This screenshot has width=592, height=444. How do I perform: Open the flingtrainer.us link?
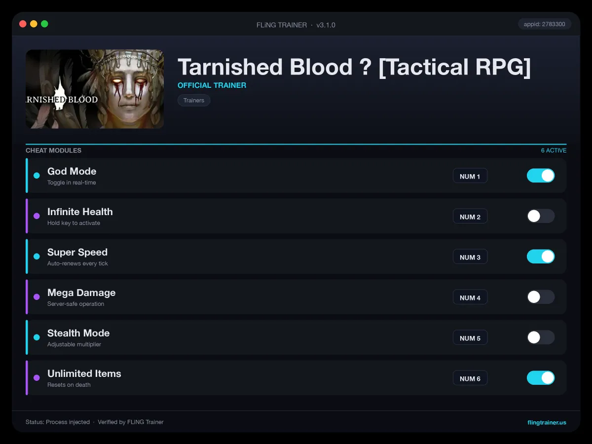point(547,422)
